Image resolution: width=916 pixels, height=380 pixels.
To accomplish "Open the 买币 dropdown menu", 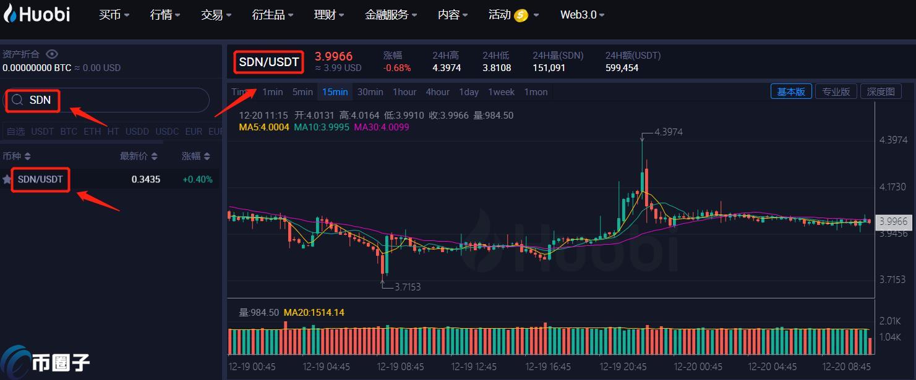I will 114,15.
